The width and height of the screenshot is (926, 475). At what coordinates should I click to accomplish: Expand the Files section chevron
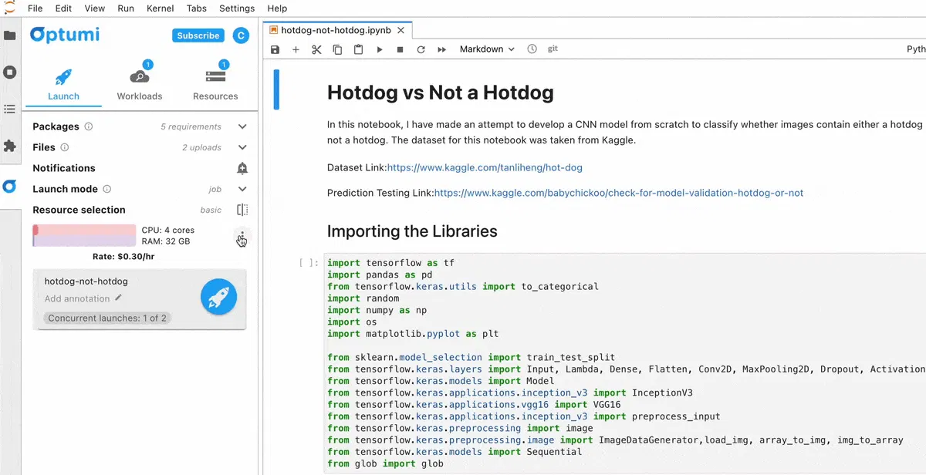[242, 147]
